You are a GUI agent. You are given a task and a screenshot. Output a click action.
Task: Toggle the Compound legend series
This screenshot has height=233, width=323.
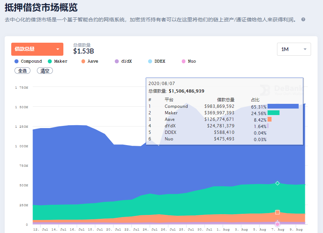point(28,61)
